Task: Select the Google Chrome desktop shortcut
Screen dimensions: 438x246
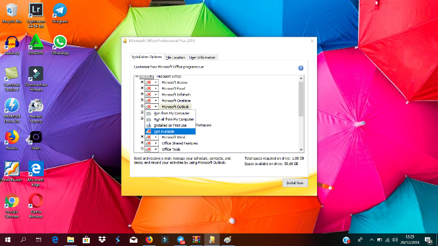Action: tap(11, 206)
